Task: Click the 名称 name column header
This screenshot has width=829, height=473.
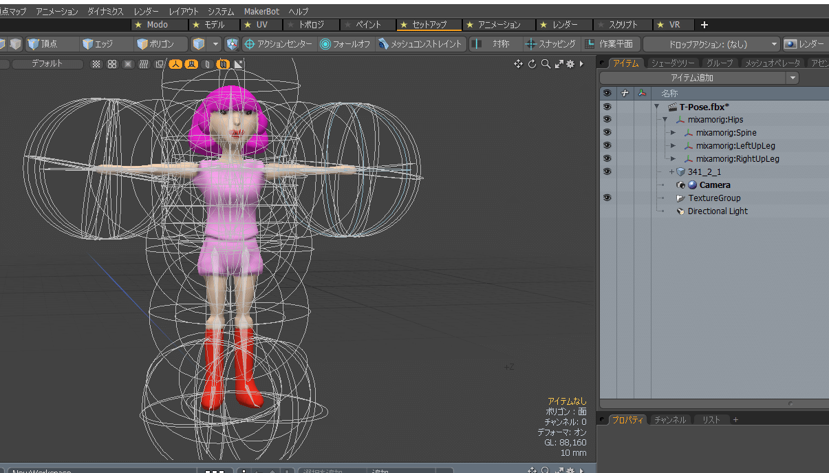Action: (x=669, y=93)
